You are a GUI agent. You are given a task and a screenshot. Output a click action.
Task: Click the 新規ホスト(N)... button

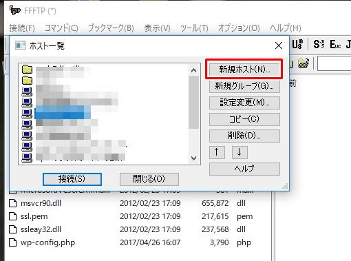(244, 70)
